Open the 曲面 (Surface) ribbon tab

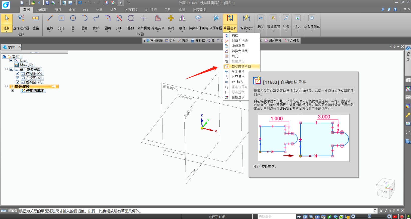tap(72, 10)
